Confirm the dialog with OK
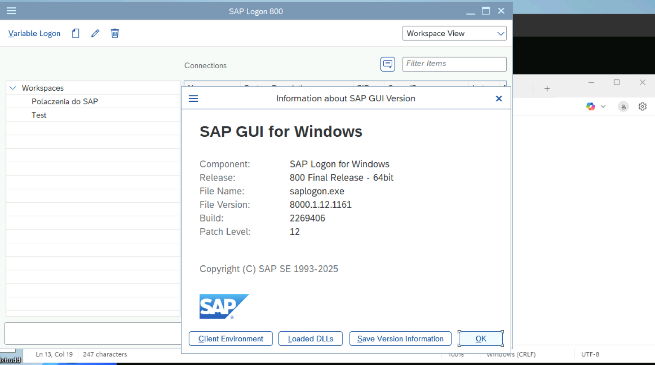The height and width of the screenshot is (365, 655). click(481, 339)
